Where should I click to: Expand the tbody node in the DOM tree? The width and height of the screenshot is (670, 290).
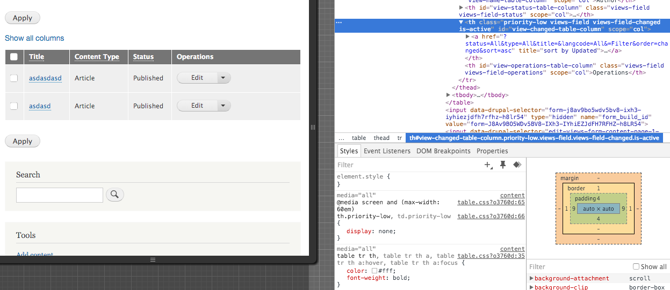tap(449, 95)
